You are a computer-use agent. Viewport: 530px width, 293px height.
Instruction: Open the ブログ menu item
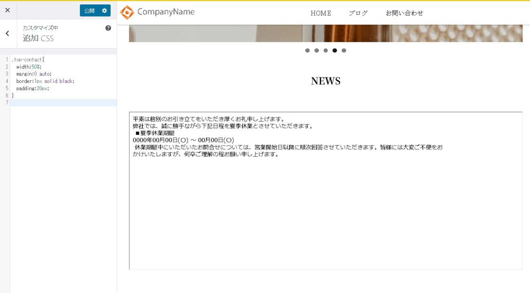358,13
